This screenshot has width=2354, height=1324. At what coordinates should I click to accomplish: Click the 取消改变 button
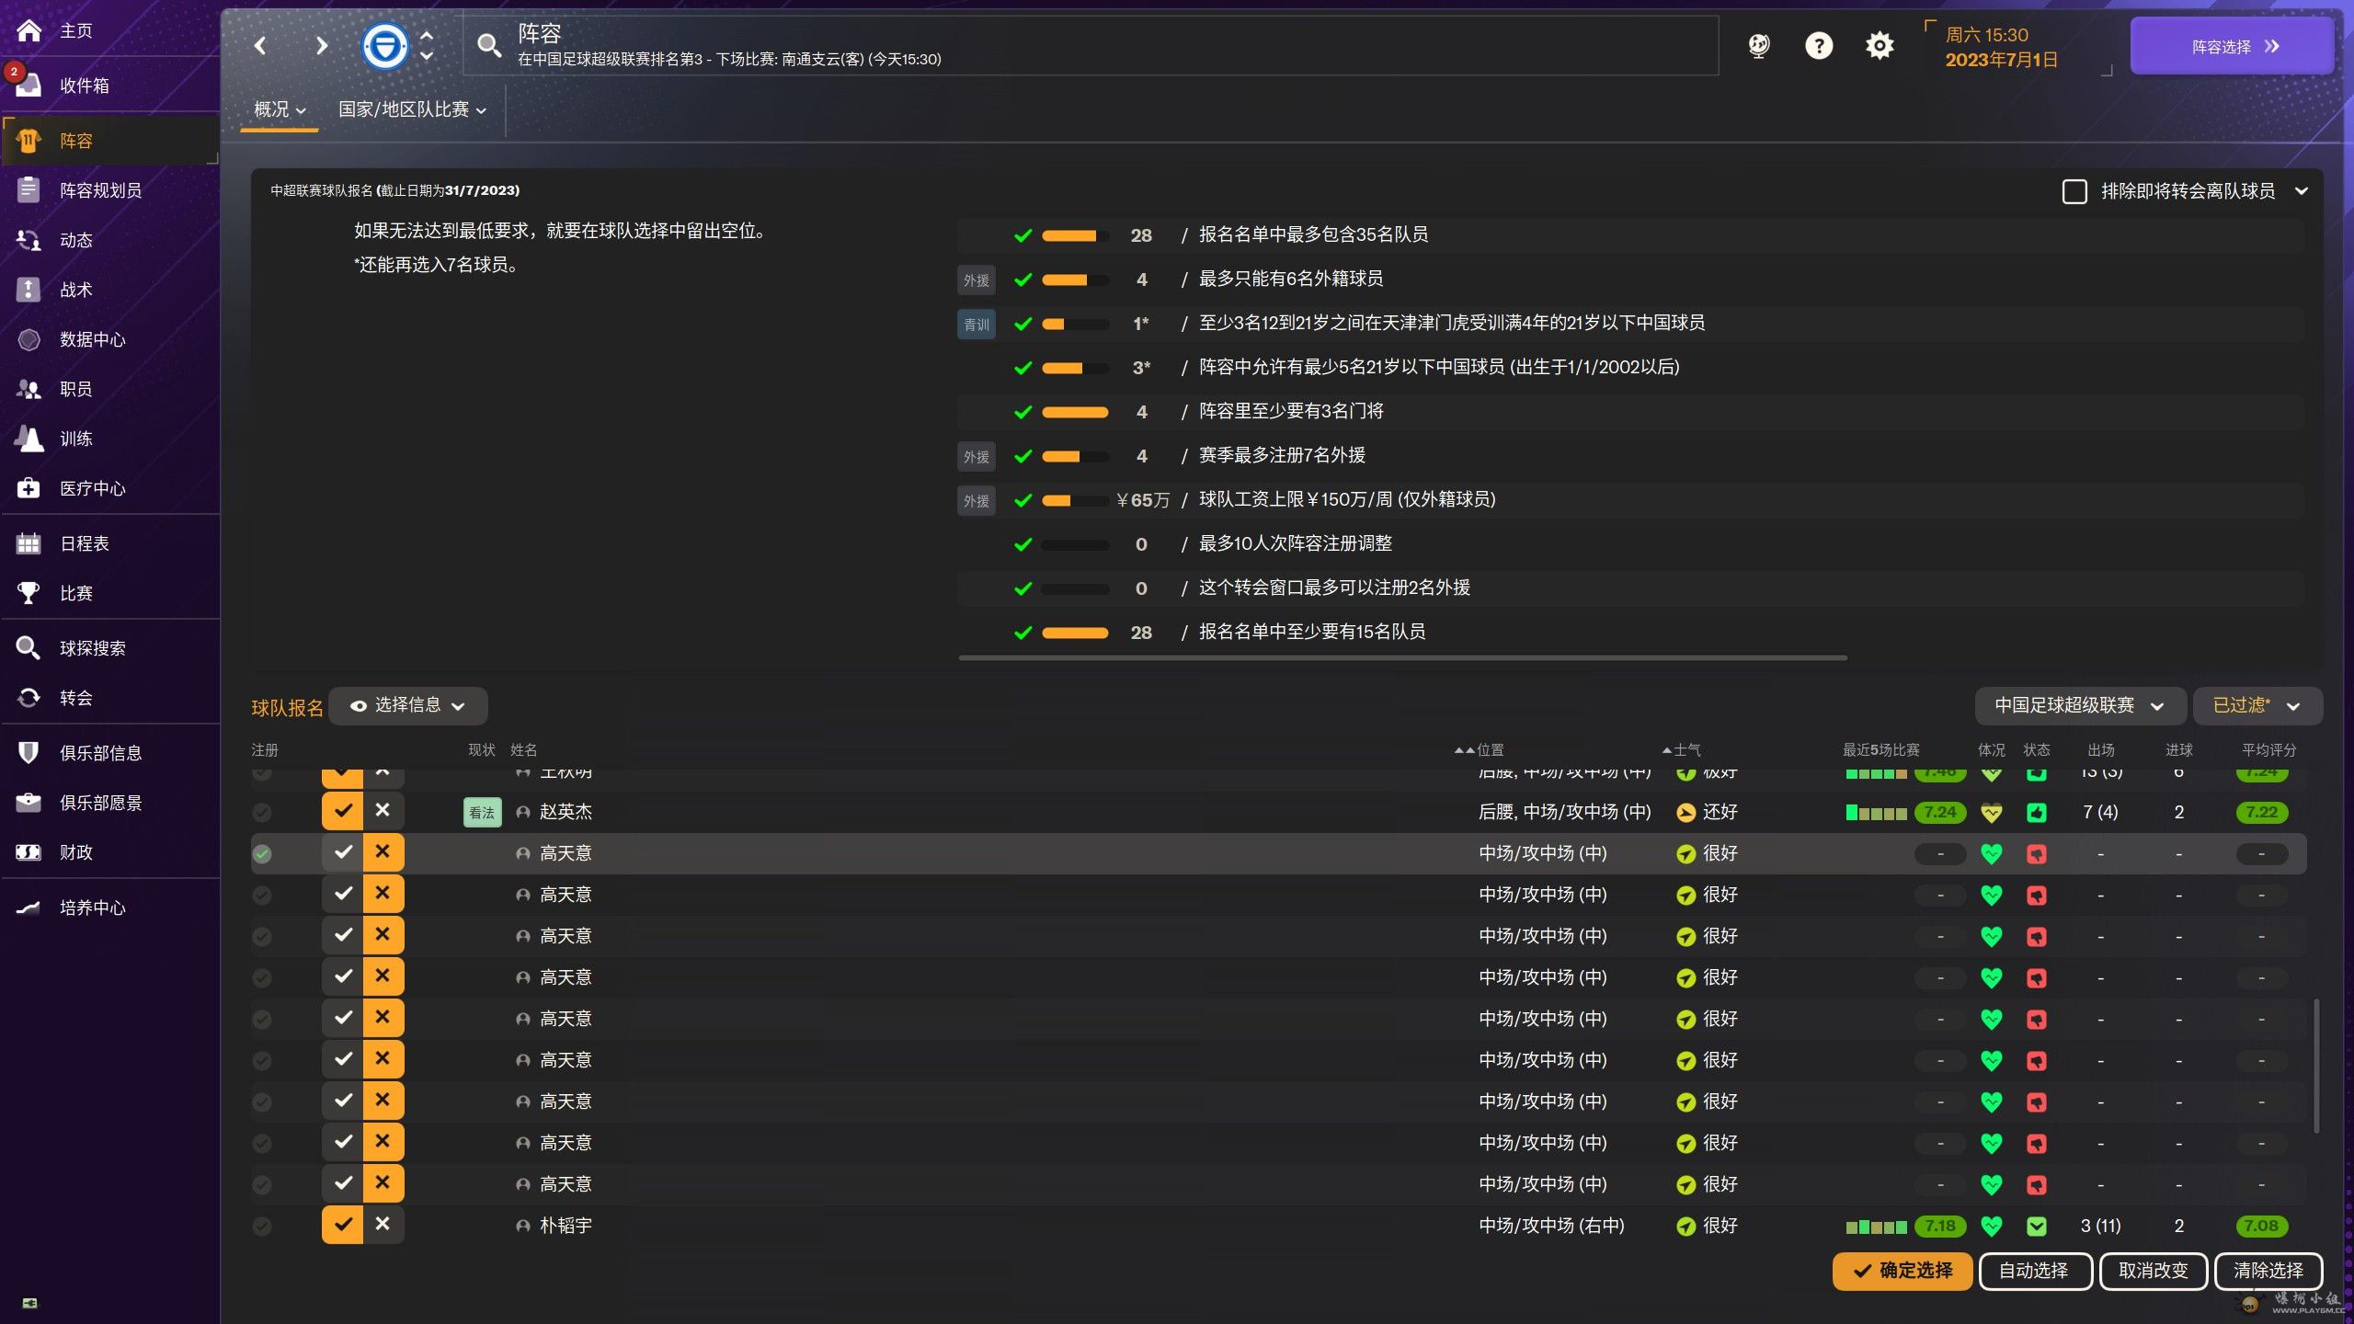pyautogui.click(x=2154, y=1271)
